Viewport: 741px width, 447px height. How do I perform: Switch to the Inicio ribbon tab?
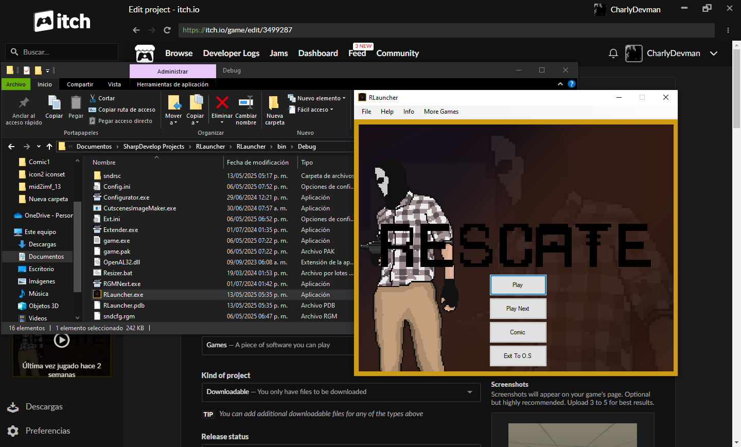pos(45,84)
